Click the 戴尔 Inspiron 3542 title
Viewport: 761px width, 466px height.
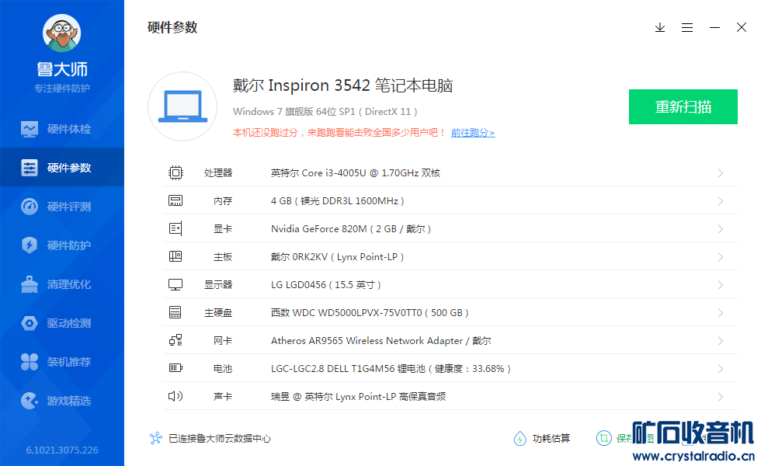coord(342,85)
